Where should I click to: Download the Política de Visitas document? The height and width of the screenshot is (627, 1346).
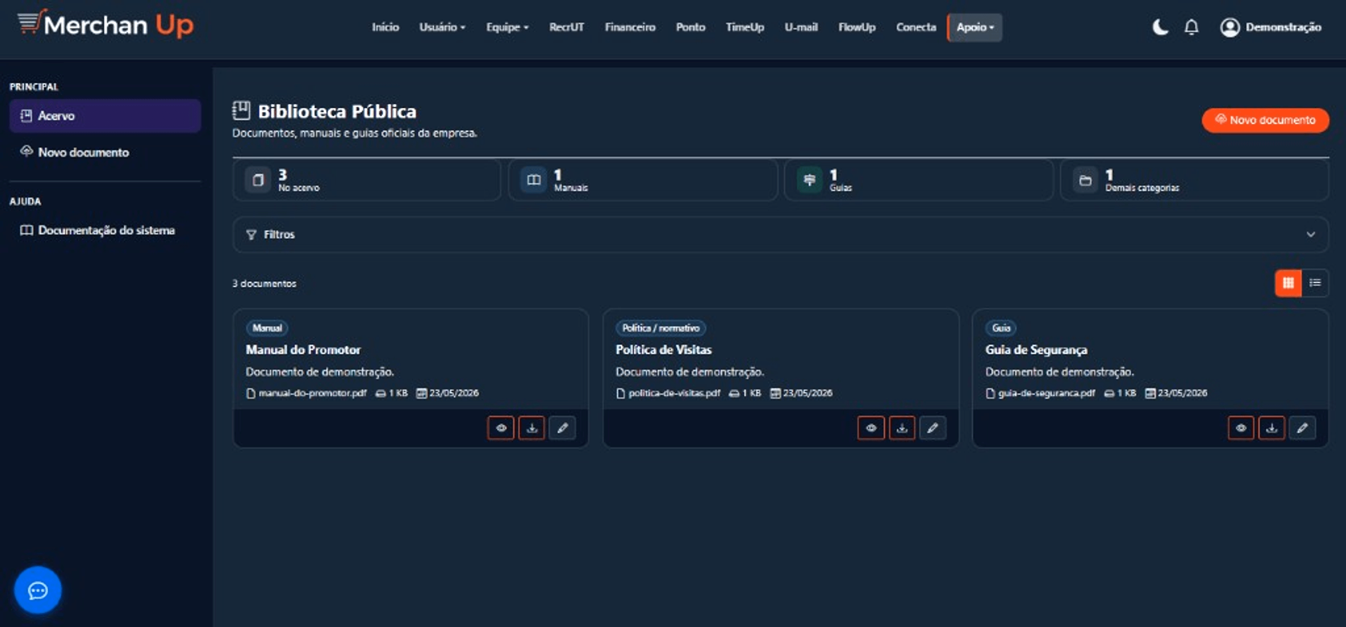pyautogui.click(x=902, y=428)
